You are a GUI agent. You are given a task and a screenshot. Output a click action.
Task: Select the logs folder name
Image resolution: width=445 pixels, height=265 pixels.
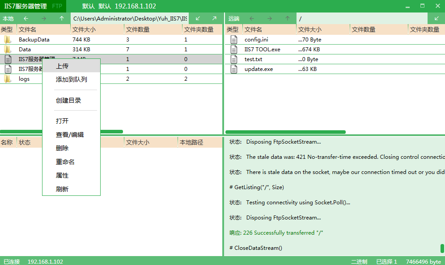(24, 79)
